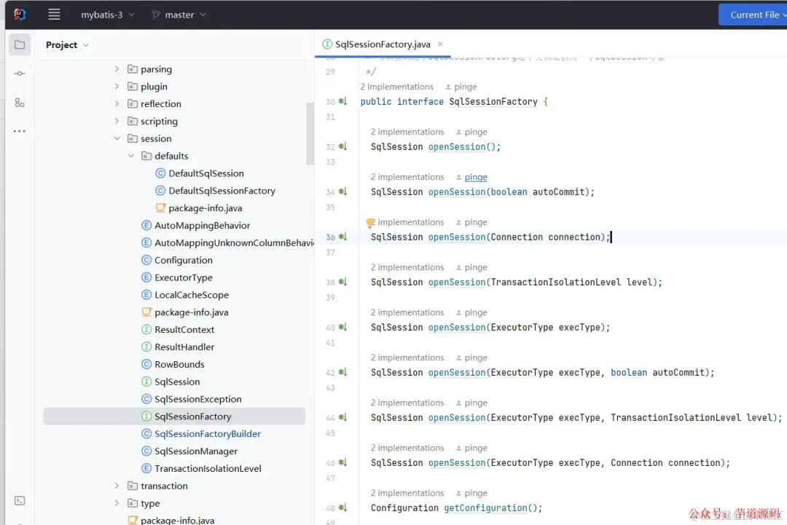Click implemented gutter icon on line 32
The width and height of the screenshot is (787, 525).
342,146
